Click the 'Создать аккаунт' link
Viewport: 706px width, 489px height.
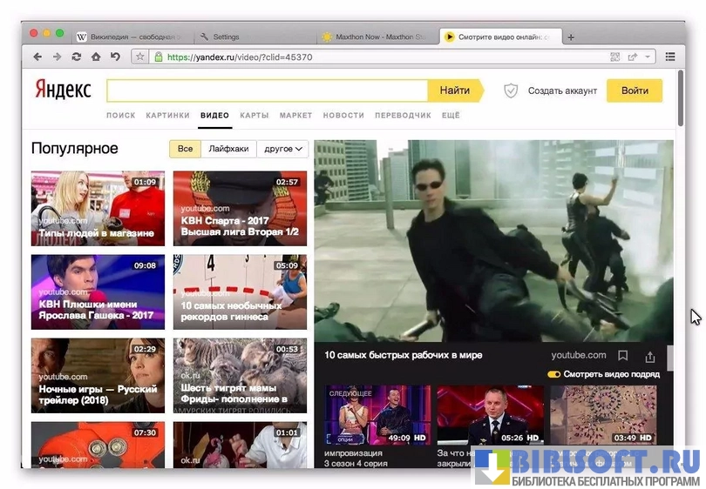coord(562,90)
